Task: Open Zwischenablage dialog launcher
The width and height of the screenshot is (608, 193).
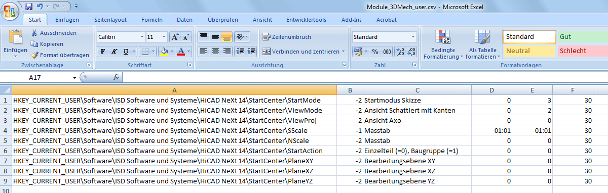Action: [89, 65]
